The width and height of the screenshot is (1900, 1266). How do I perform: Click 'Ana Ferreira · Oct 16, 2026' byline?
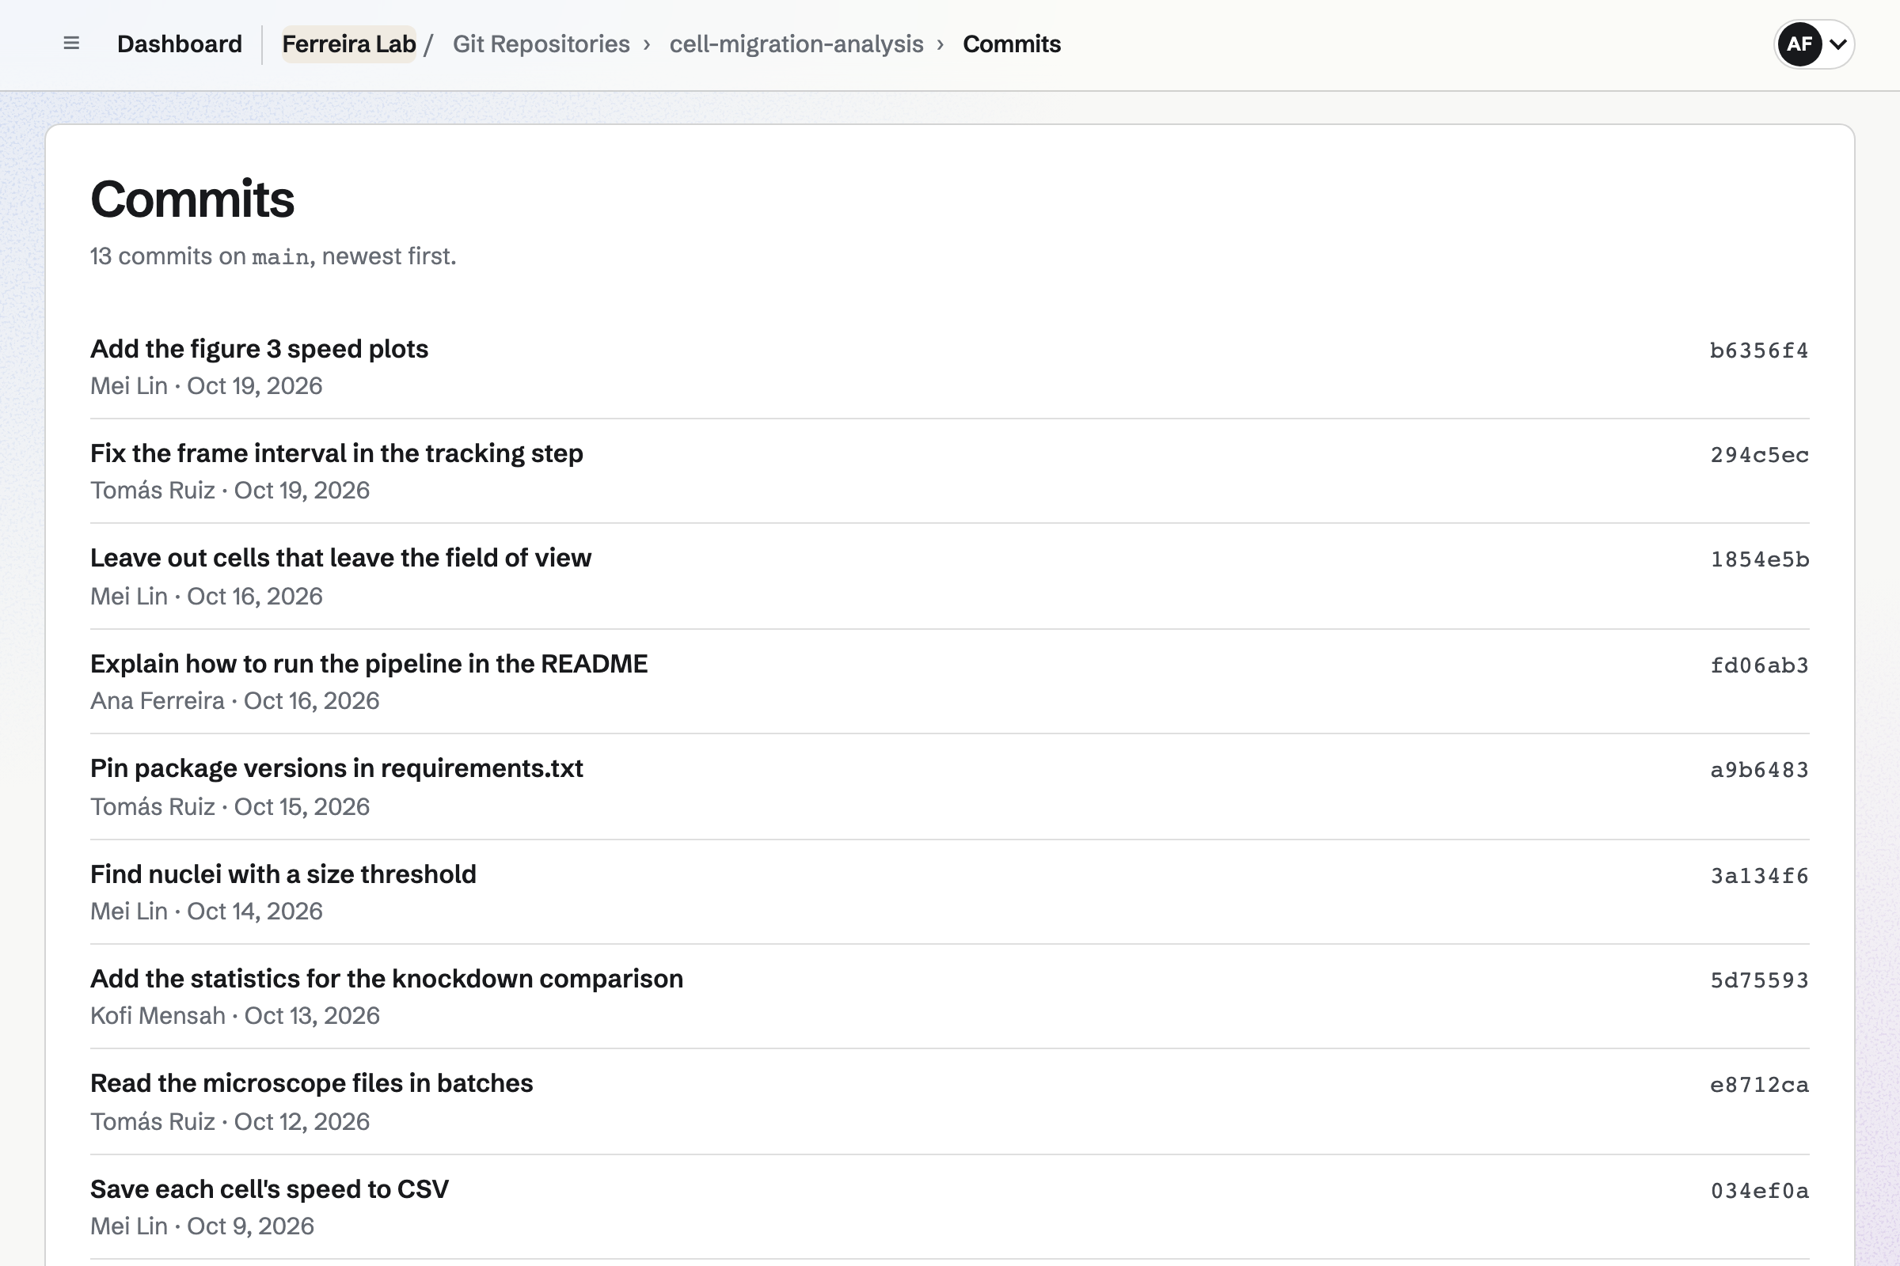pyautogui.click(x=235, y=701)
